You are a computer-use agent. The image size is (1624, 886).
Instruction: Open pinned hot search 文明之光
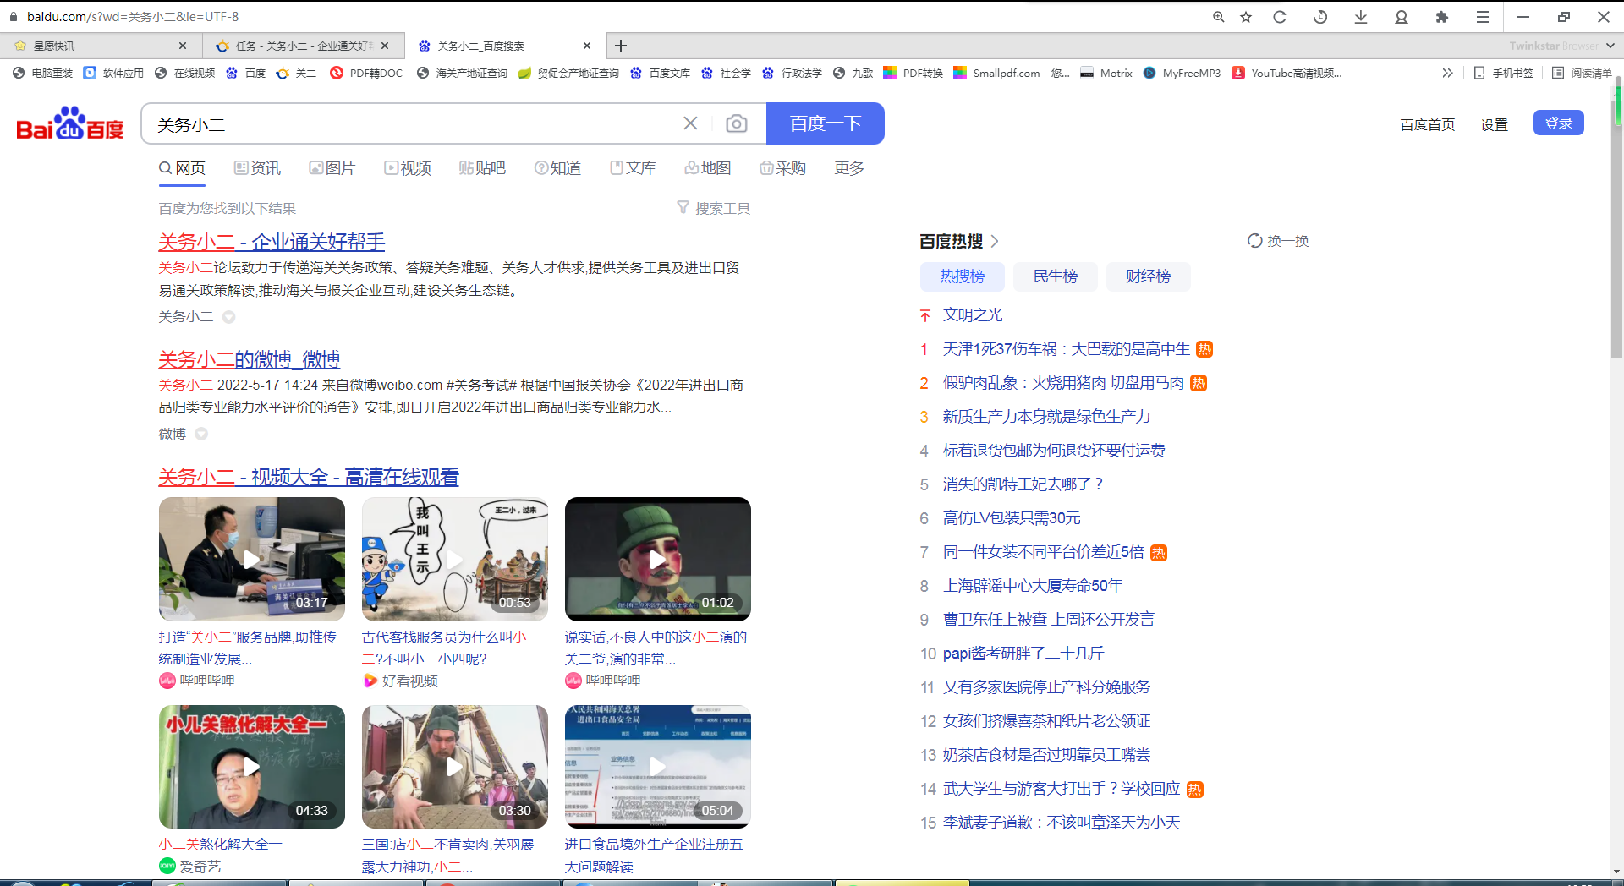tap(973, 315)
